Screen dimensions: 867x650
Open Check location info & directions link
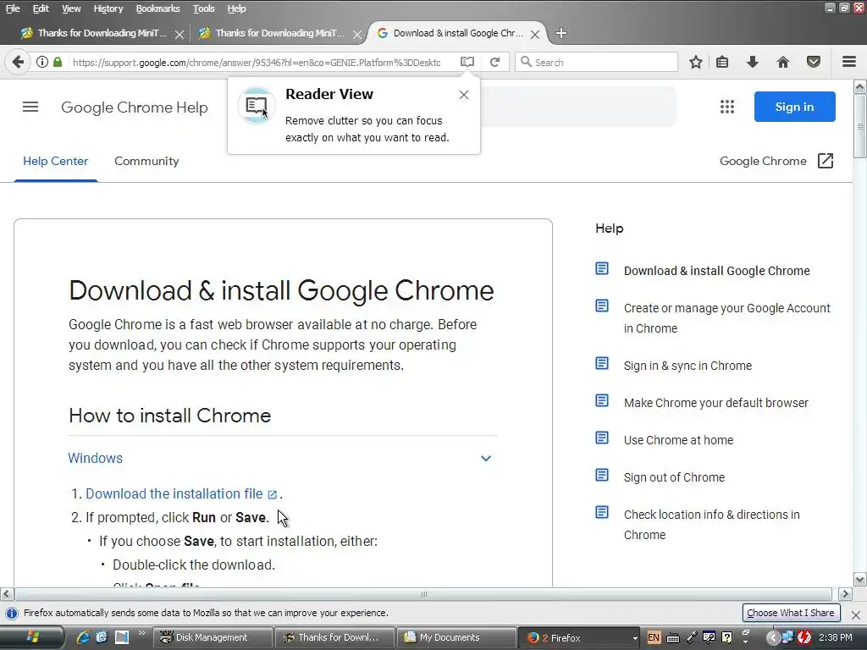(x=711, y=525)
